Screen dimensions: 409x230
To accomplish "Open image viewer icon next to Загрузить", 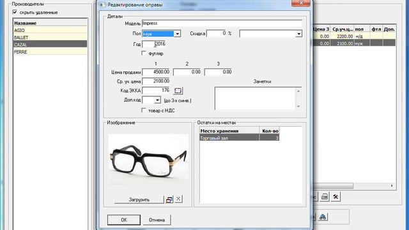I will coord(169,199).
